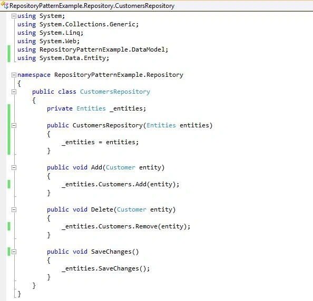Click the '_entities = entities;' assignment line

tap(100, 142)
